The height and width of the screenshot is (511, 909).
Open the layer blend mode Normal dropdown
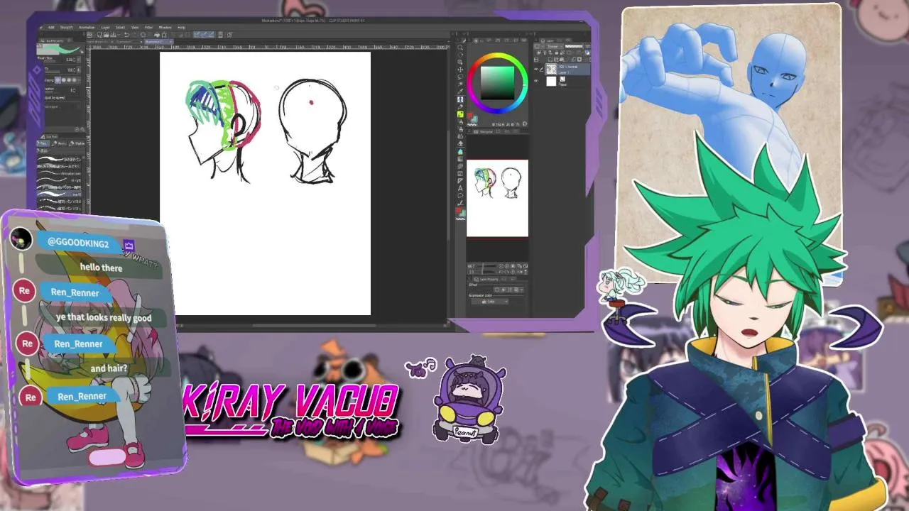point(554,47)
